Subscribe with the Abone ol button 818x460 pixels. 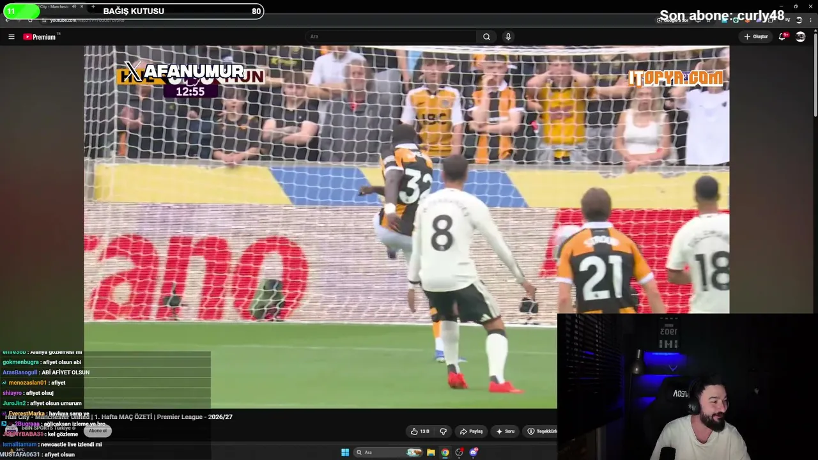(x=97, y=431)
